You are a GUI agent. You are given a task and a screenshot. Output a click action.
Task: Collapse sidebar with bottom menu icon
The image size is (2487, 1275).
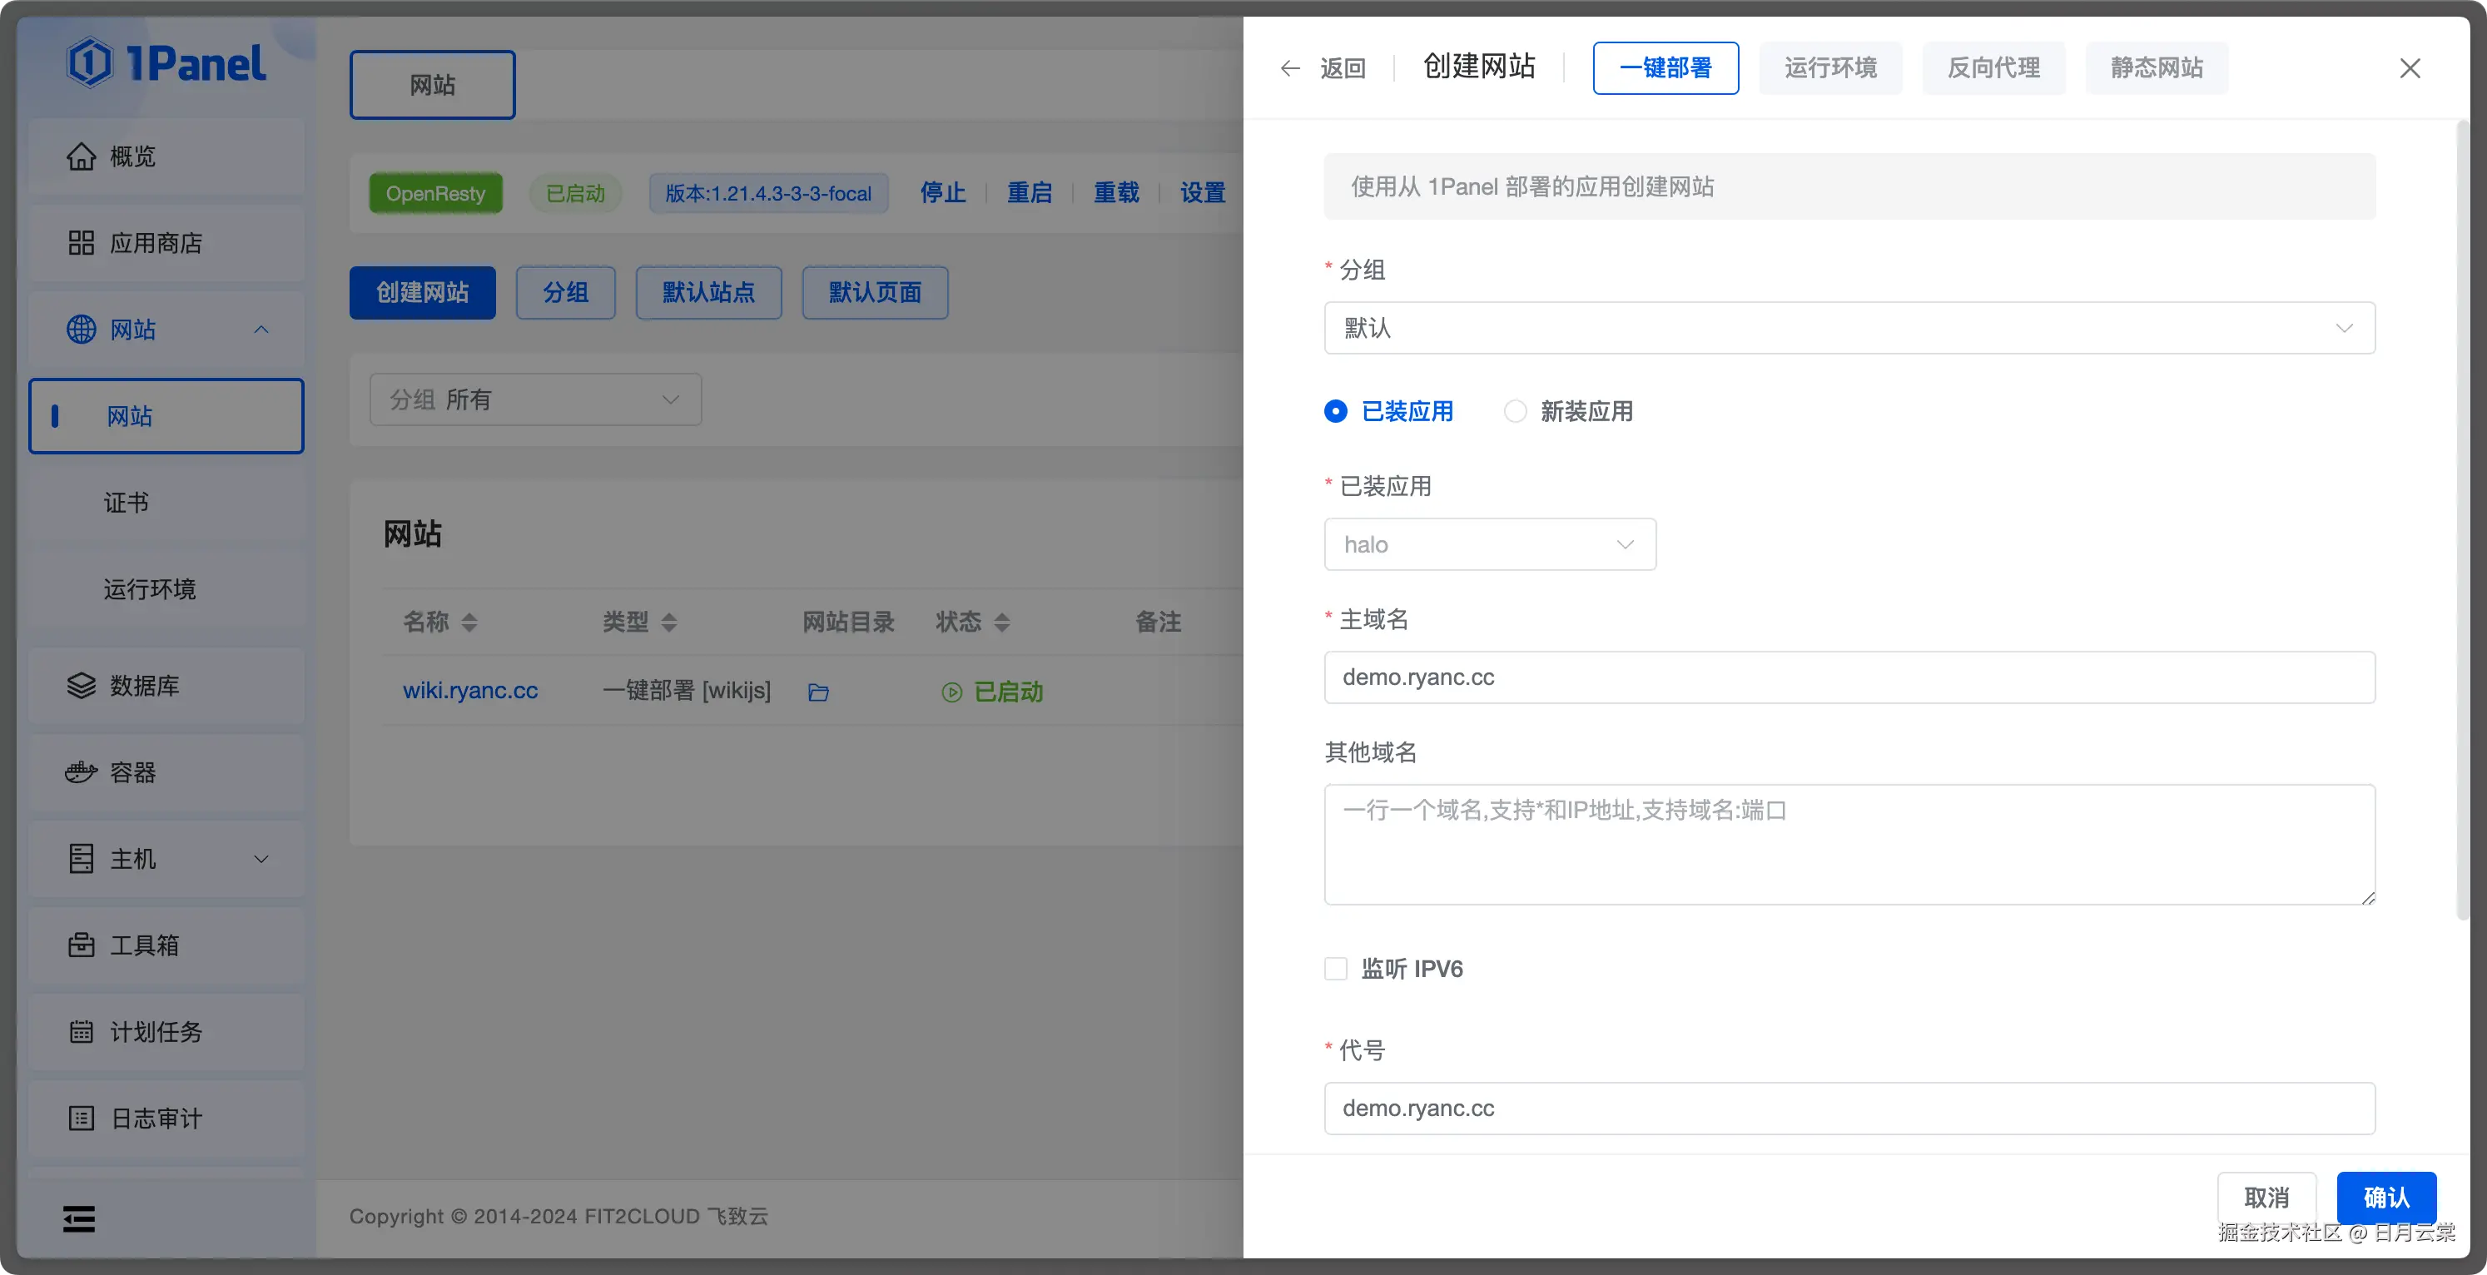click(79, 1219)
